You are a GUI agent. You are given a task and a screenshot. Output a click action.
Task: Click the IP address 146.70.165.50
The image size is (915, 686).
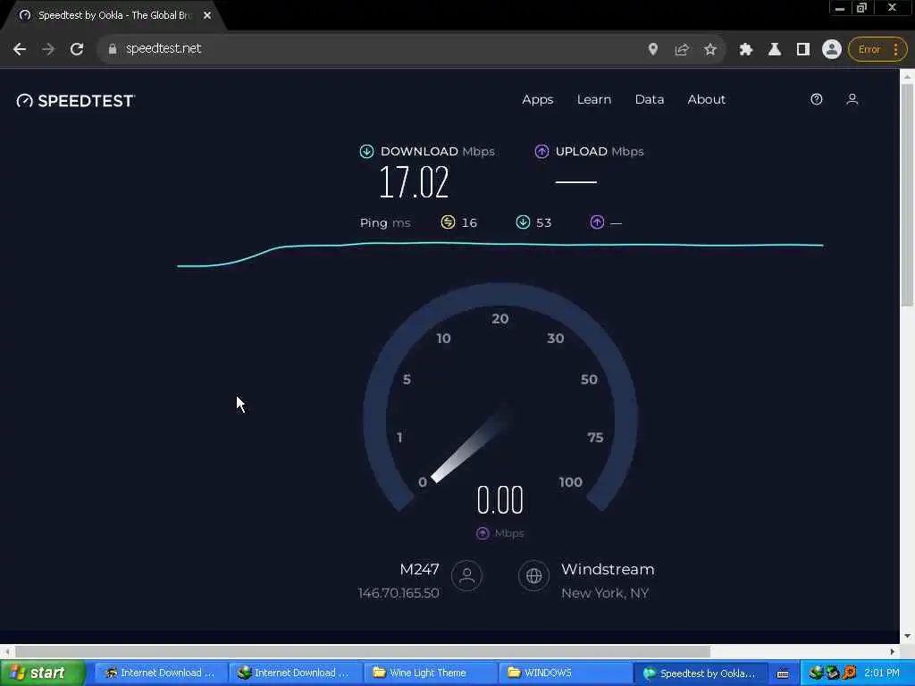(x=399, y=593)
